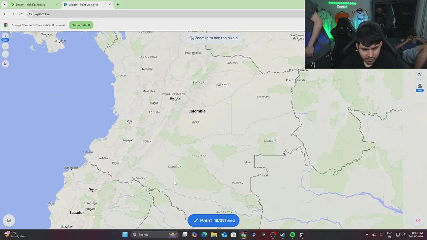Viewport: 427px width, 240px height.
Task: Click the Ecuador country label
Action: click(x=77, y=213)
